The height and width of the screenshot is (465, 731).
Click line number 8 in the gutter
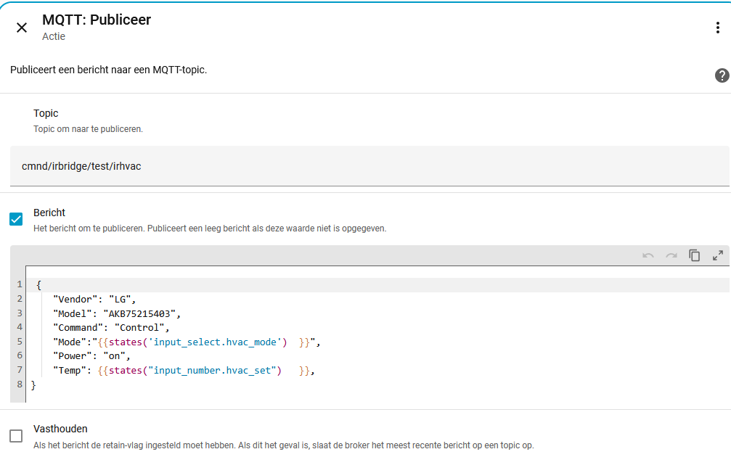tap(20, 384)
